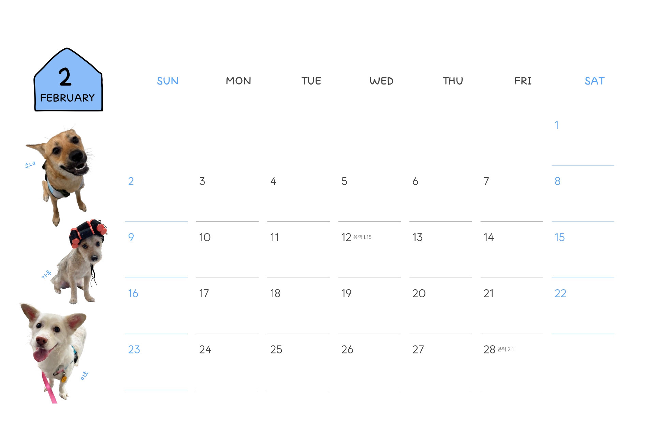Select date 18
The height and width of the screenshot is (426, 654).
coord(275,293)
